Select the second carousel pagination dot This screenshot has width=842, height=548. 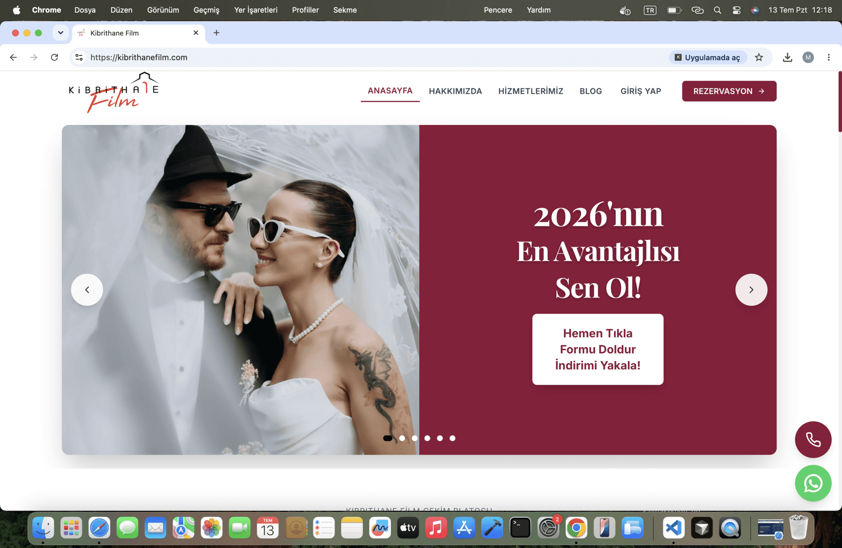(x=402, y=438)
